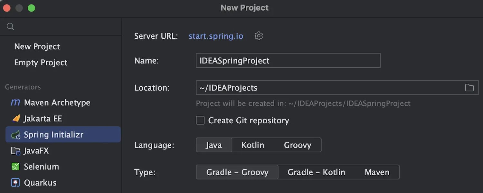Select New Project in the sidebar

(x=37, y=46)
